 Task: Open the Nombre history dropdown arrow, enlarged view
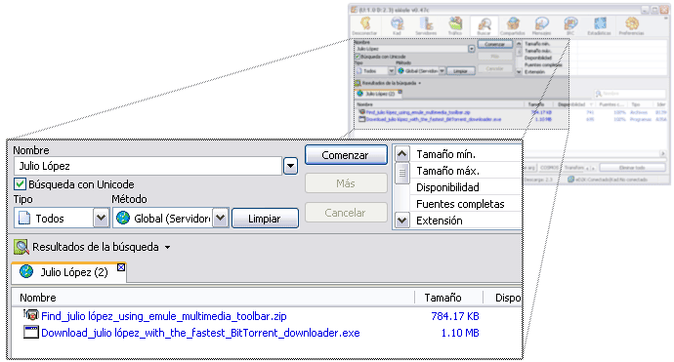[290, 166]
